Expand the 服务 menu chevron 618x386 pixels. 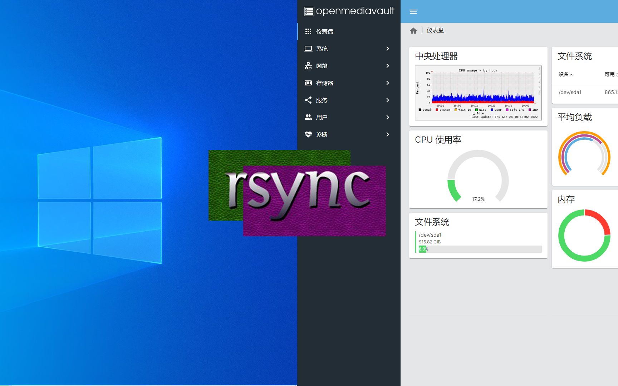pyautogui.click(x=388, y=100)
